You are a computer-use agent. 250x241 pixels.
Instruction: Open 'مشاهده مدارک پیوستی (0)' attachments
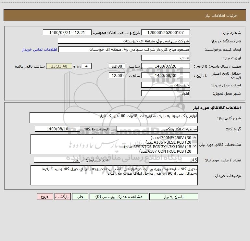[119, 197]
